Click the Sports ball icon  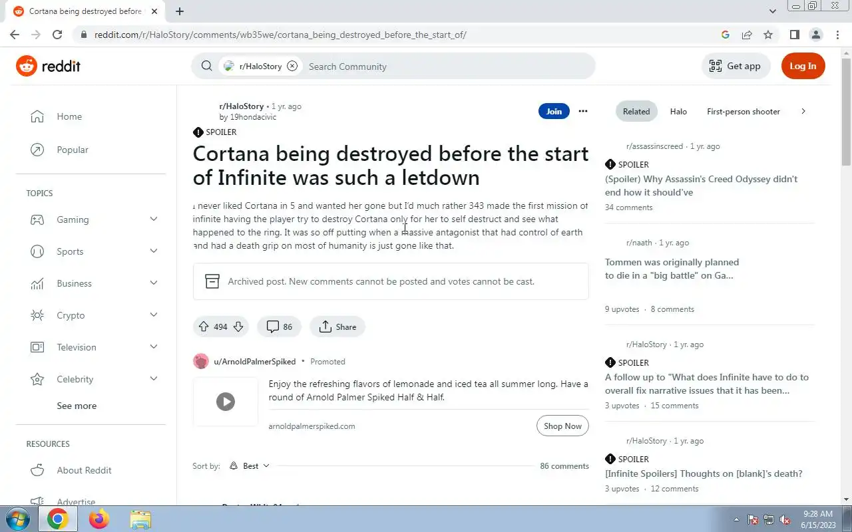[x=37, y=251]
